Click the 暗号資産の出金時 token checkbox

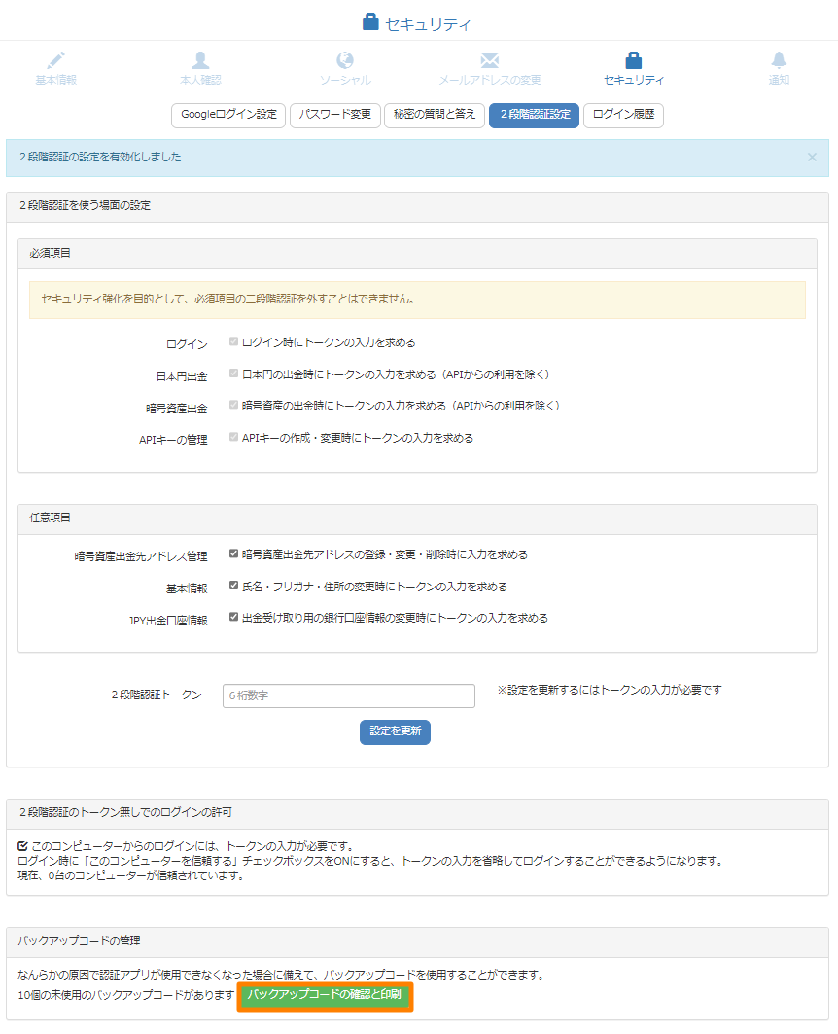point(233,405)
